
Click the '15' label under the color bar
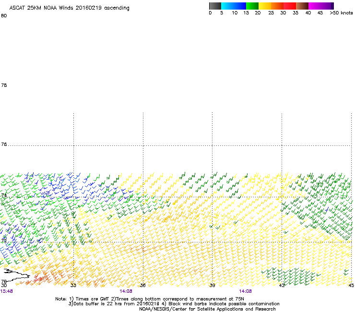click(246, 13)
